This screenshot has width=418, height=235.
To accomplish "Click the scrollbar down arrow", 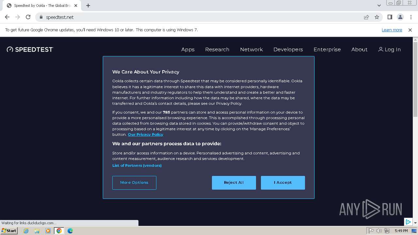I will click(x=415, y=223).
